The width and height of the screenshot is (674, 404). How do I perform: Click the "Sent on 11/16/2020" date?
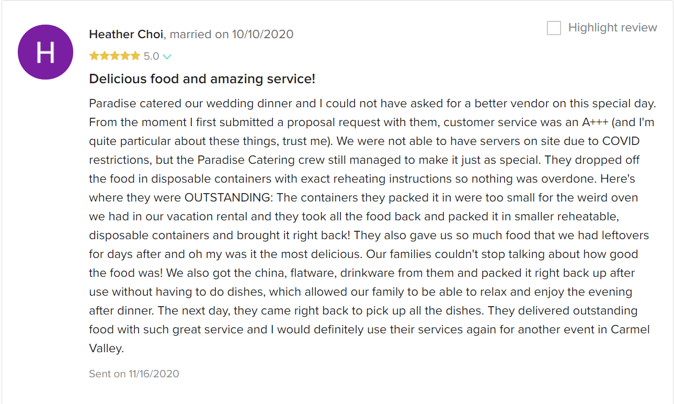[134, 374]
